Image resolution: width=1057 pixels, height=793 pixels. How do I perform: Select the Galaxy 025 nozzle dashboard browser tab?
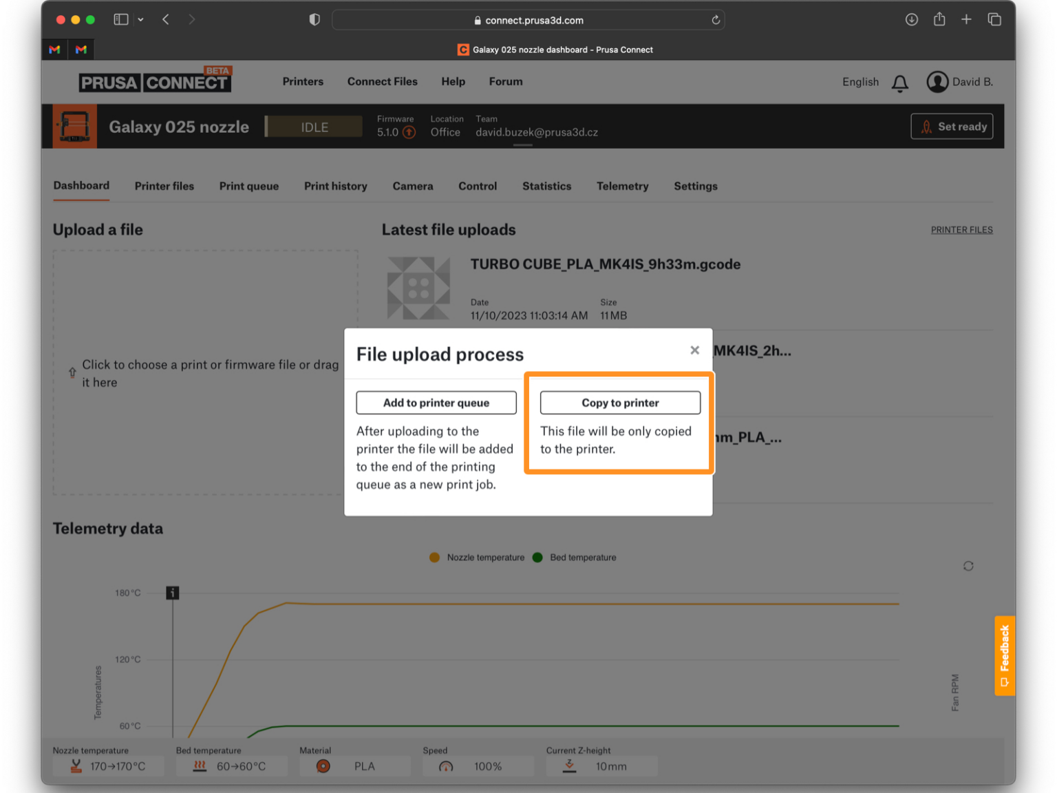555,50
